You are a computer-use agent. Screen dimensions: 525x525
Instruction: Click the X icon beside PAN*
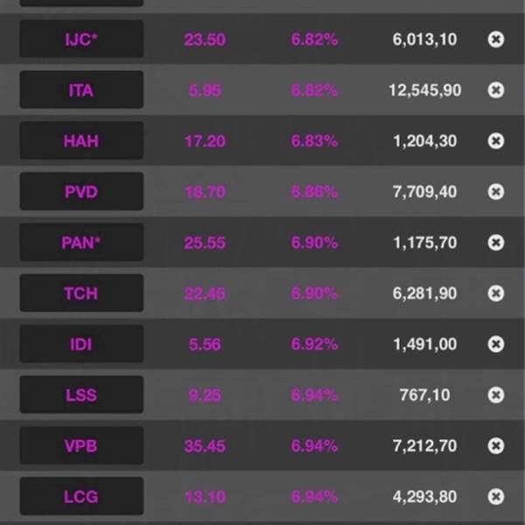(x=496, y=242)
